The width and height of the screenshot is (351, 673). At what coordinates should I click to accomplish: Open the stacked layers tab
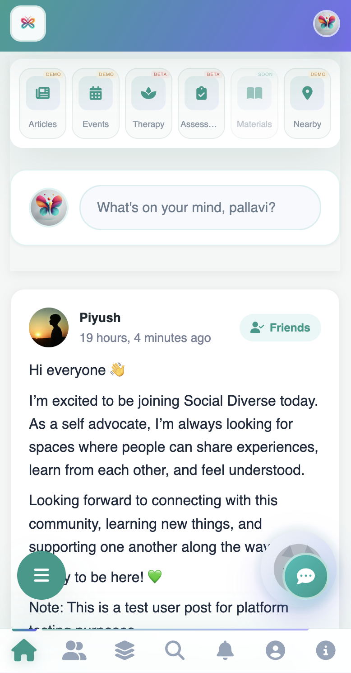click(125, 650)
